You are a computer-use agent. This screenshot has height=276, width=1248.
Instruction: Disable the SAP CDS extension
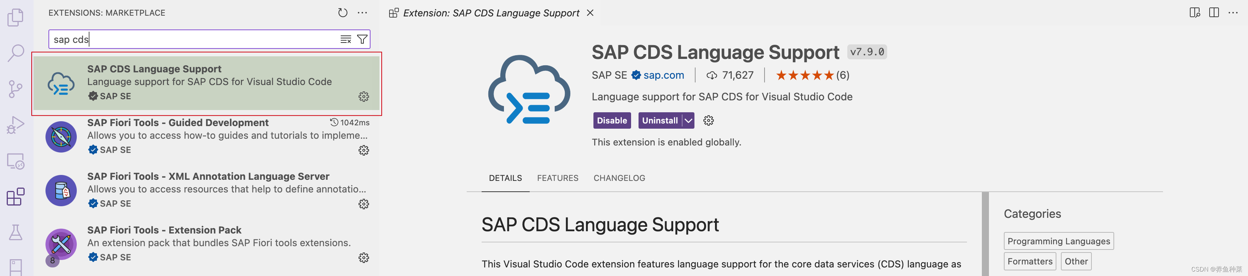click(612, 120)
